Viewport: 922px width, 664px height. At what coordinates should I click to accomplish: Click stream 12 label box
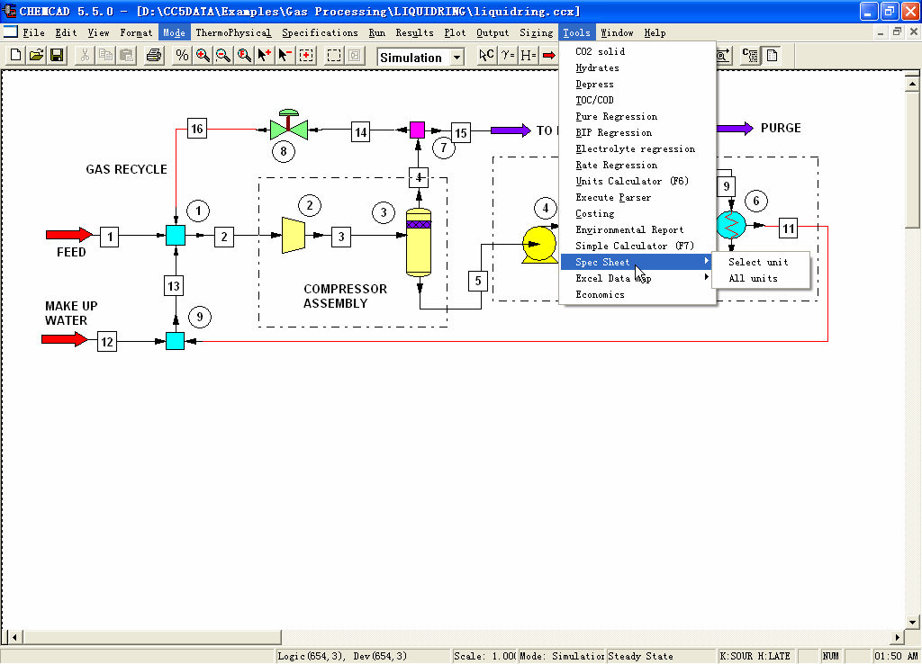(107, 341)
